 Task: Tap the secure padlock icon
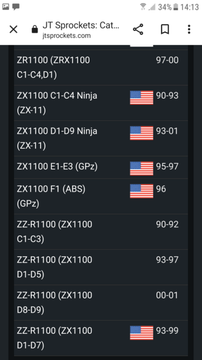(x=35, y=29)
